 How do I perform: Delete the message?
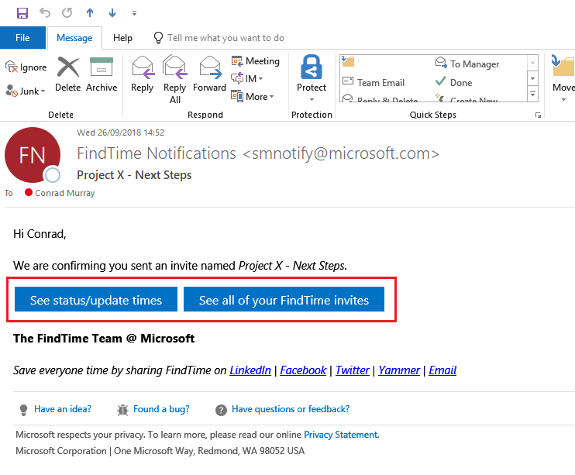tap(68, 74)
